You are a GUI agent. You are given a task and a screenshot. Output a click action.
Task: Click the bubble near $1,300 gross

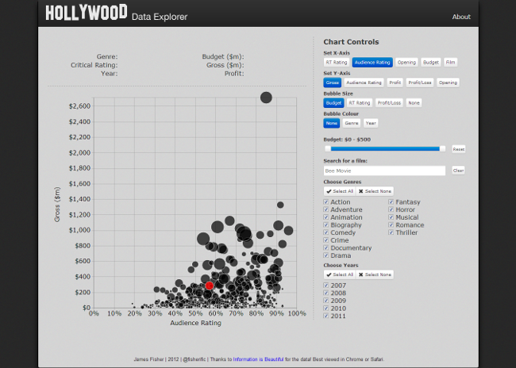click(280, 205)
